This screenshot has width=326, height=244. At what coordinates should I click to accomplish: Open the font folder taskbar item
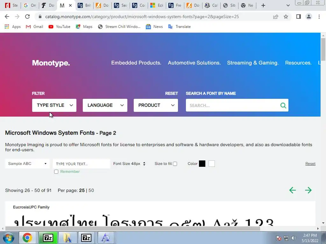67,238
